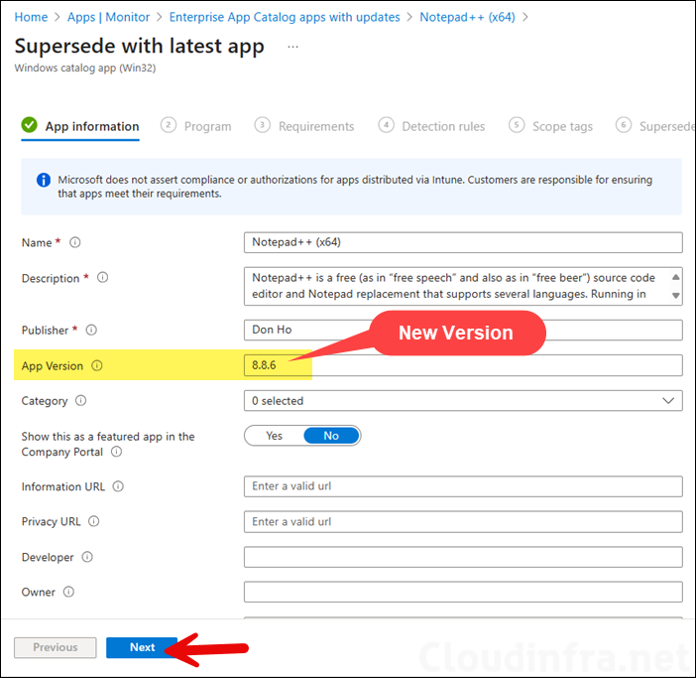This screenshot has width=696, height=678.
Task: Click the Privacy URL info icon
Action: click(93, 522)
